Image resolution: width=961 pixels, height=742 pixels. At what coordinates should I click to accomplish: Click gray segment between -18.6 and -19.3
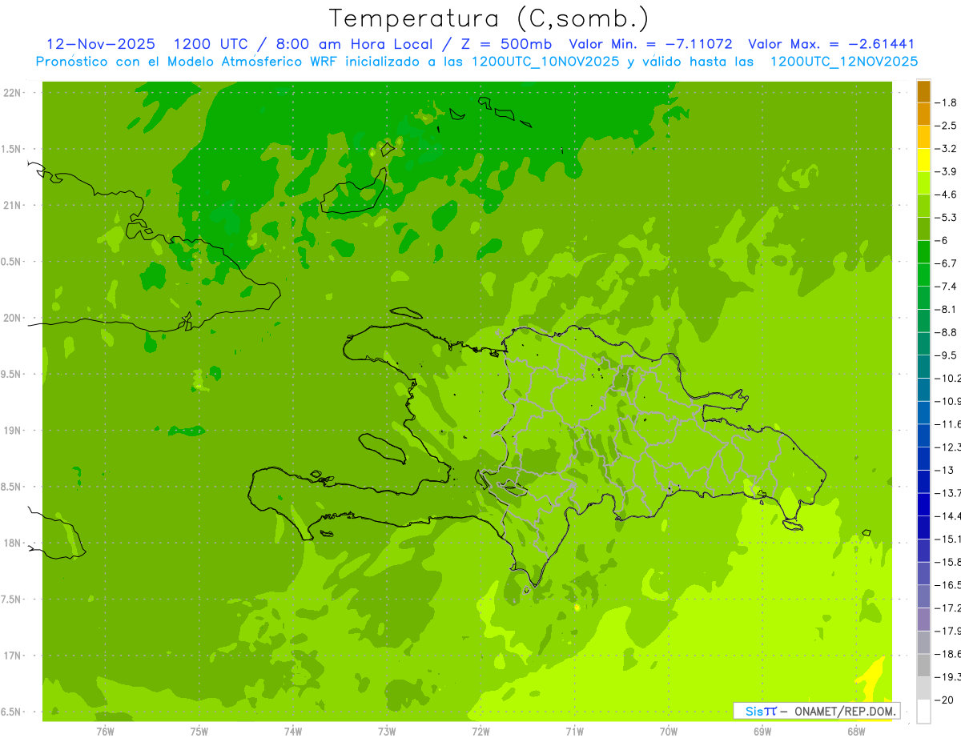click(x=923, y=665)
